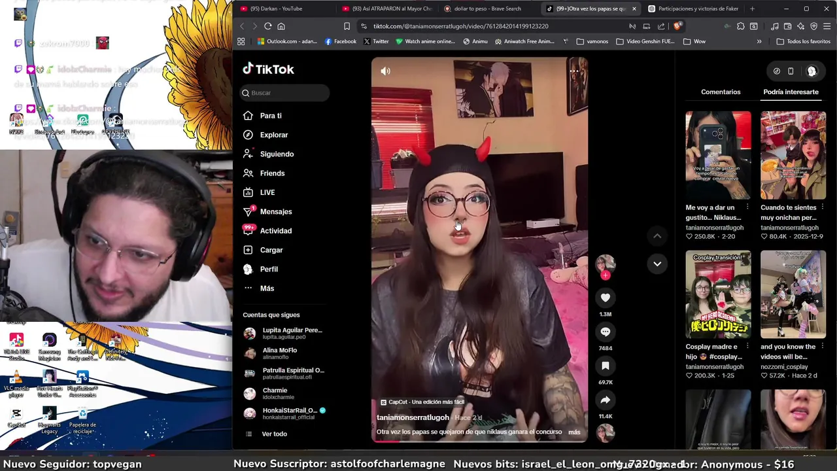
Task: Open Lupita Aguilar's followed account
Action: click(x=284, y=333)
